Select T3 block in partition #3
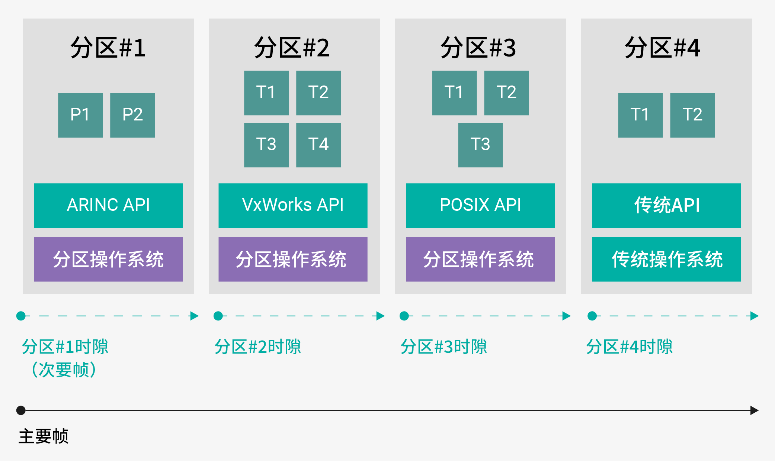This screenshot has height=461, width=775. [x=480, y=145]
